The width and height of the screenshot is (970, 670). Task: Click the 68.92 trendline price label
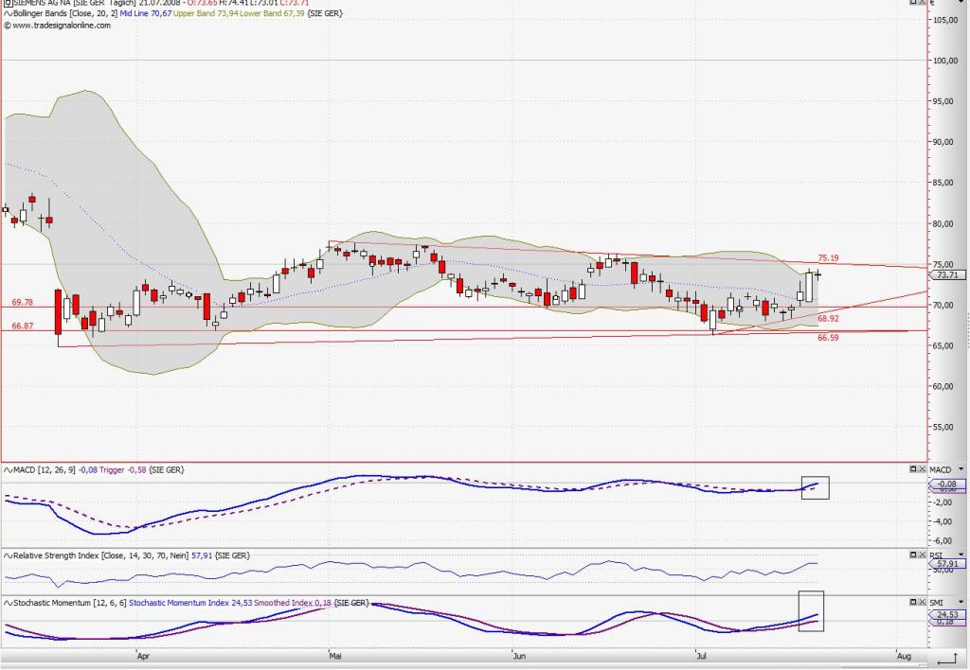(828, 319)
